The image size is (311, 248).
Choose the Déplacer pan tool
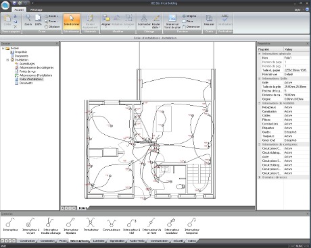[x=52, y=27]
